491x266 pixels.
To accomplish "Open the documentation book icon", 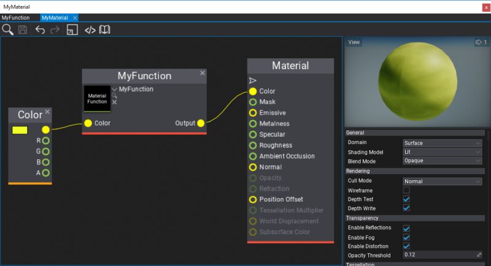I will pos(104,29).
